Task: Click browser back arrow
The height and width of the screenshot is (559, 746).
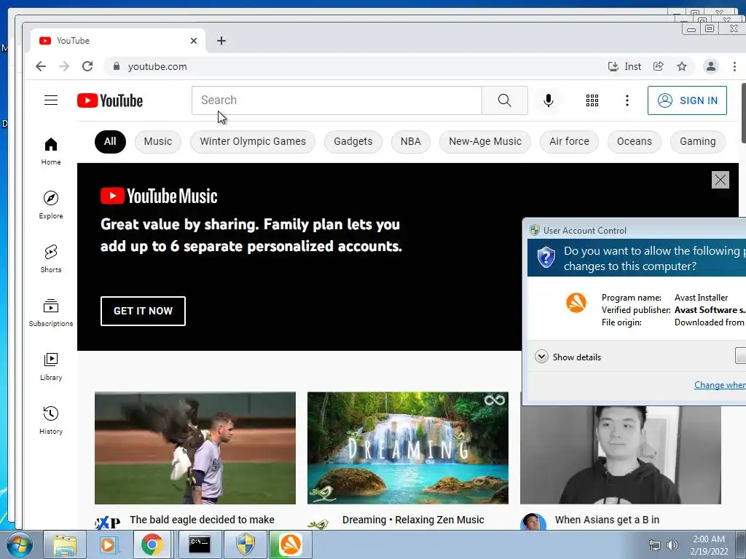Action: click(x=41, y=66)
